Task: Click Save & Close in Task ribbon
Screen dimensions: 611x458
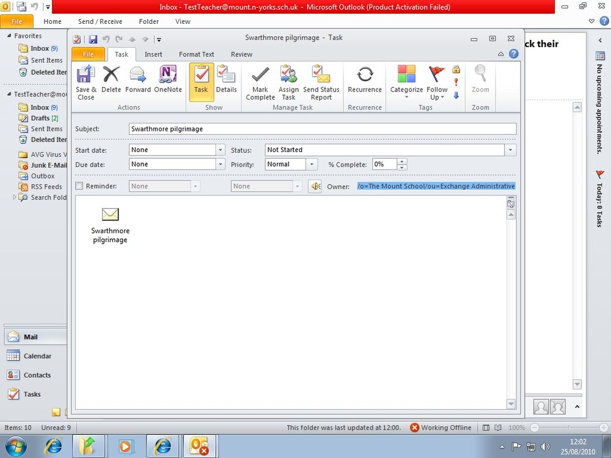Action: pyautogui.click(x=86, y=83)
